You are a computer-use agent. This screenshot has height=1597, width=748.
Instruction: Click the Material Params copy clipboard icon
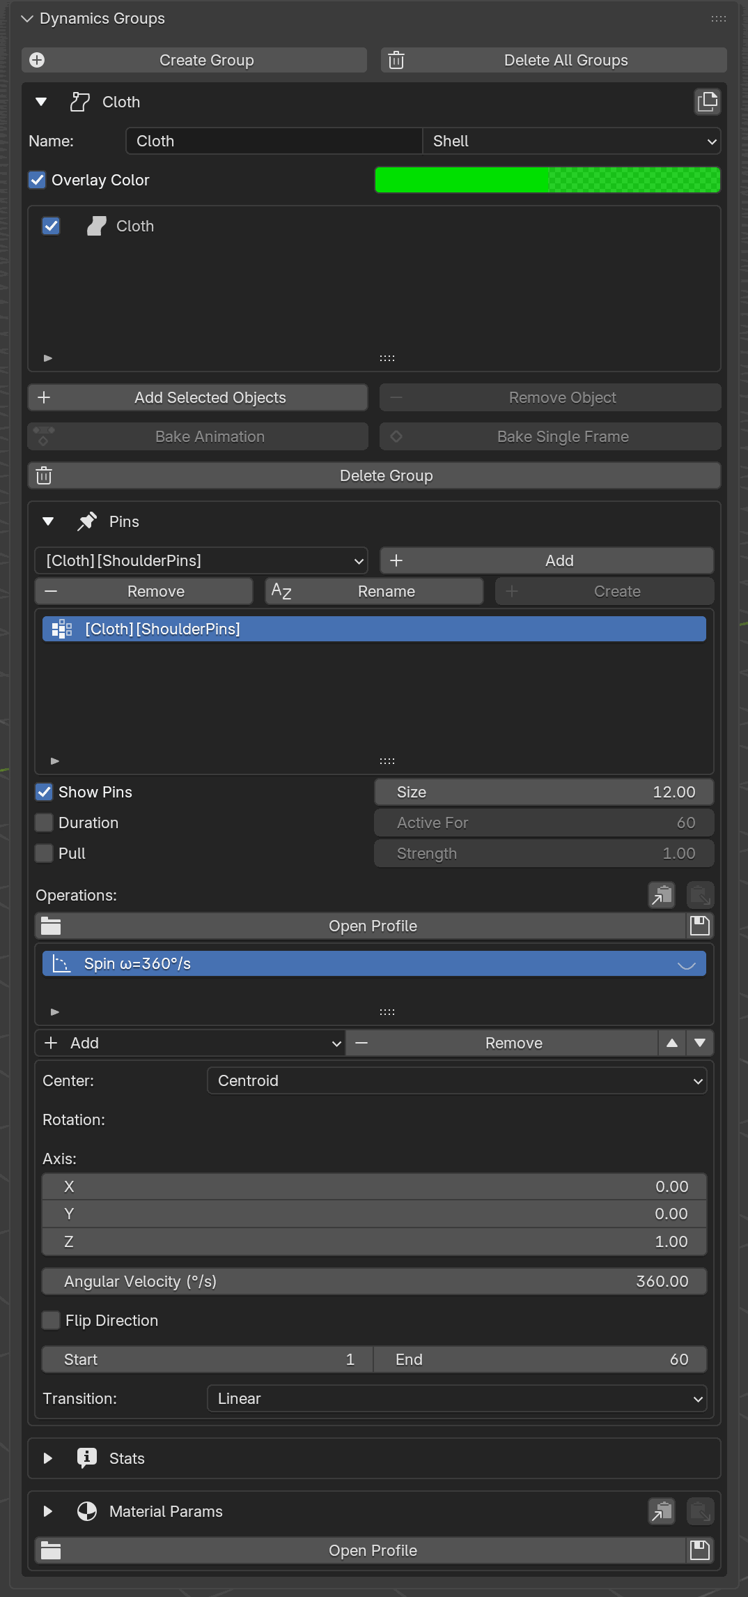point(662,1511)
